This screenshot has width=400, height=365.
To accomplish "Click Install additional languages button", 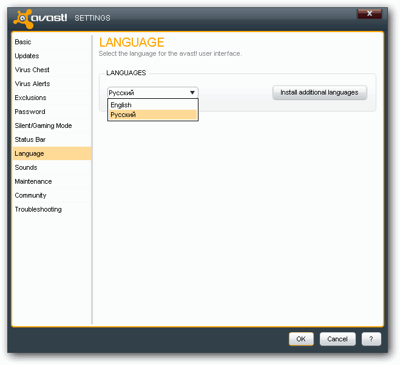I will pos(320,92).
